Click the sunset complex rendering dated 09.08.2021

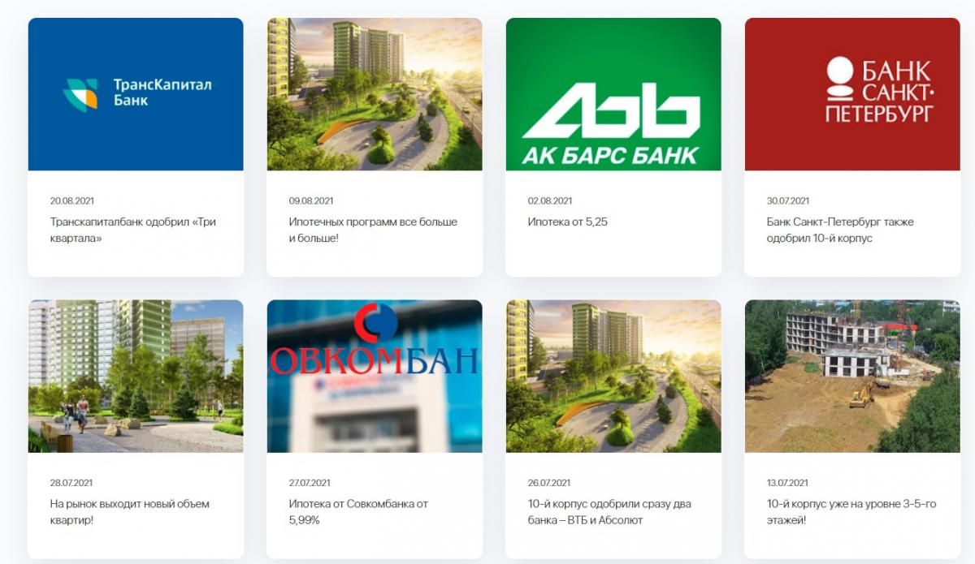click(375, 94)
